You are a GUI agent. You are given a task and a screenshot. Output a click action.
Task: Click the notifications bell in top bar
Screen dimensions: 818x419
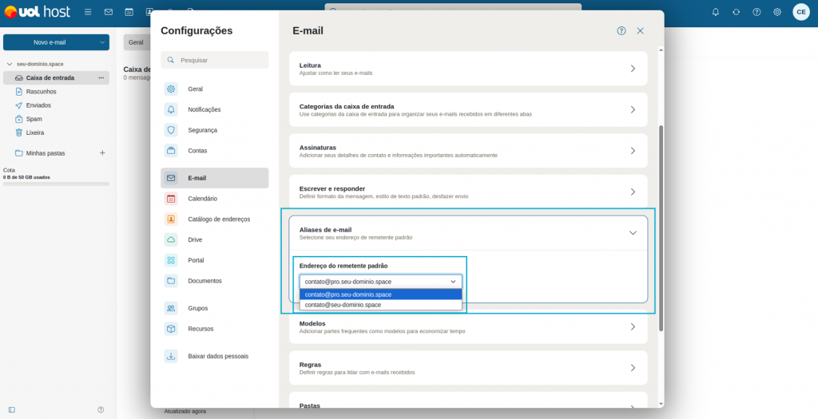point(716,11)
